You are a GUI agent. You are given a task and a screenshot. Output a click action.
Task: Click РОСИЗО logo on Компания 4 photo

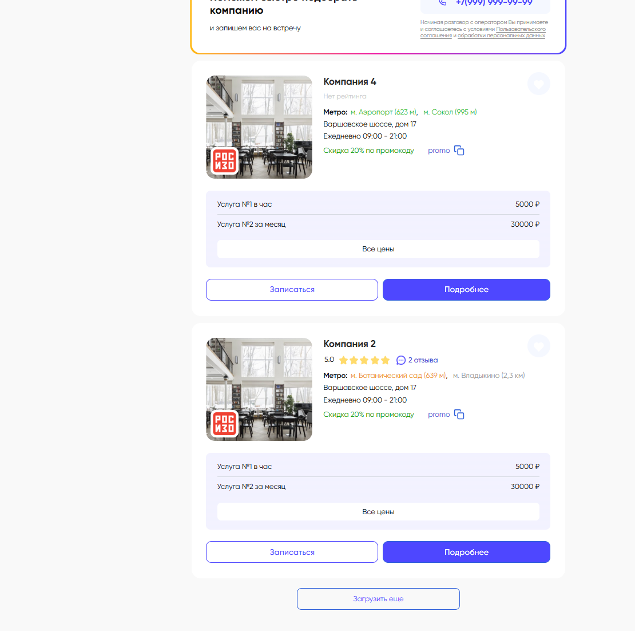coord(224,161)
